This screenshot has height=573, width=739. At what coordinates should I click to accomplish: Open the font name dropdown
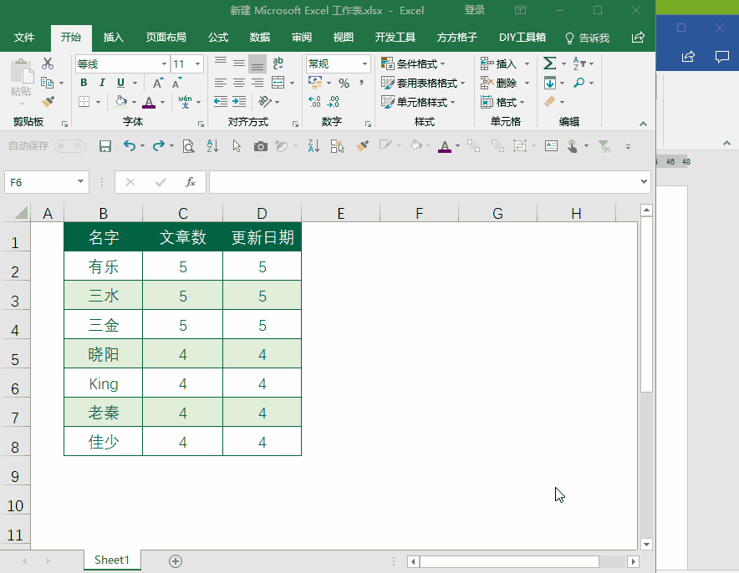click(x=164, y=64)
